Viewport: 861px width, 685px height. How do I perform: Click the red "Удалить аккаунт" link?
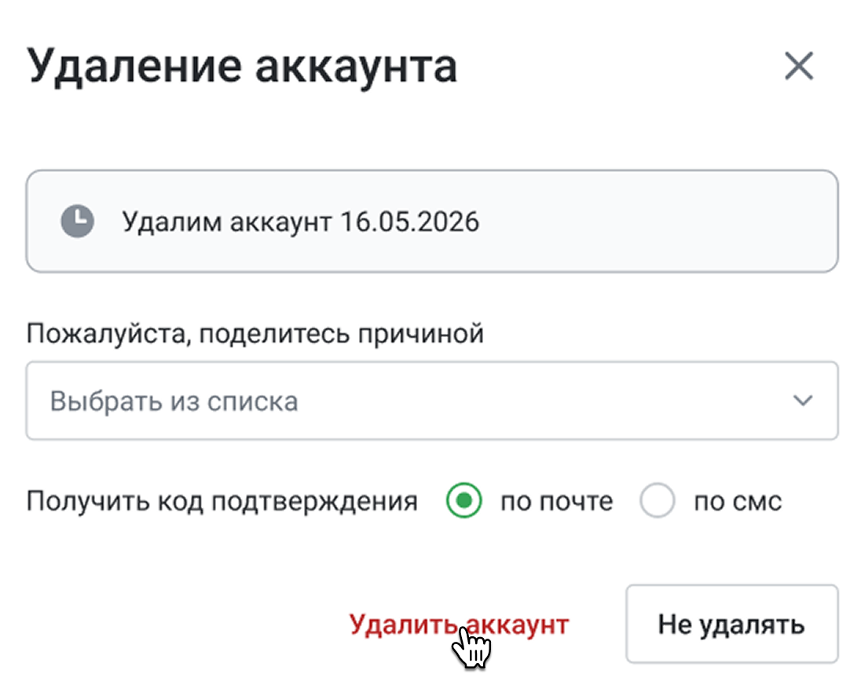[x=458, y=625]
